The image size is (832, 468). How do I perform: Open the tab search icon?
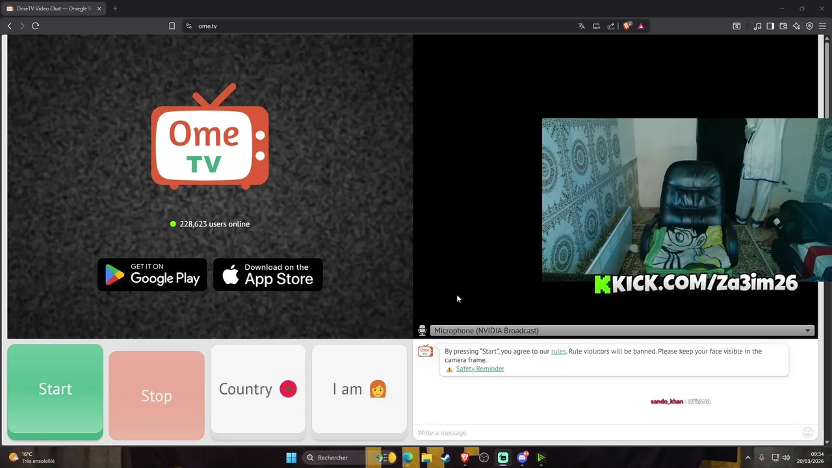pos(736,26)
